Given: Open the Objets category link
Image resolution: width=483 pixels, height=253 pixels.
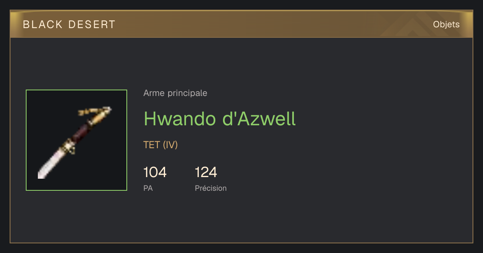Looking at the screenshot, I should (x=446, y=24).
